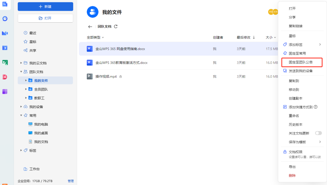Open the 全部类型 filter dropdown
The width and height of the screenshot is (327, 185).
pos(95,38)
